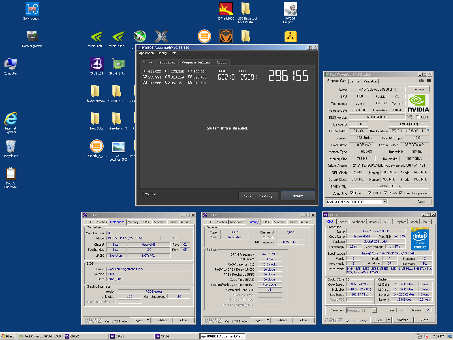Click Close button in CPU tab CPU-Z window
The height and width of the screenshot is (340, 453).
(x=424, y=320)
